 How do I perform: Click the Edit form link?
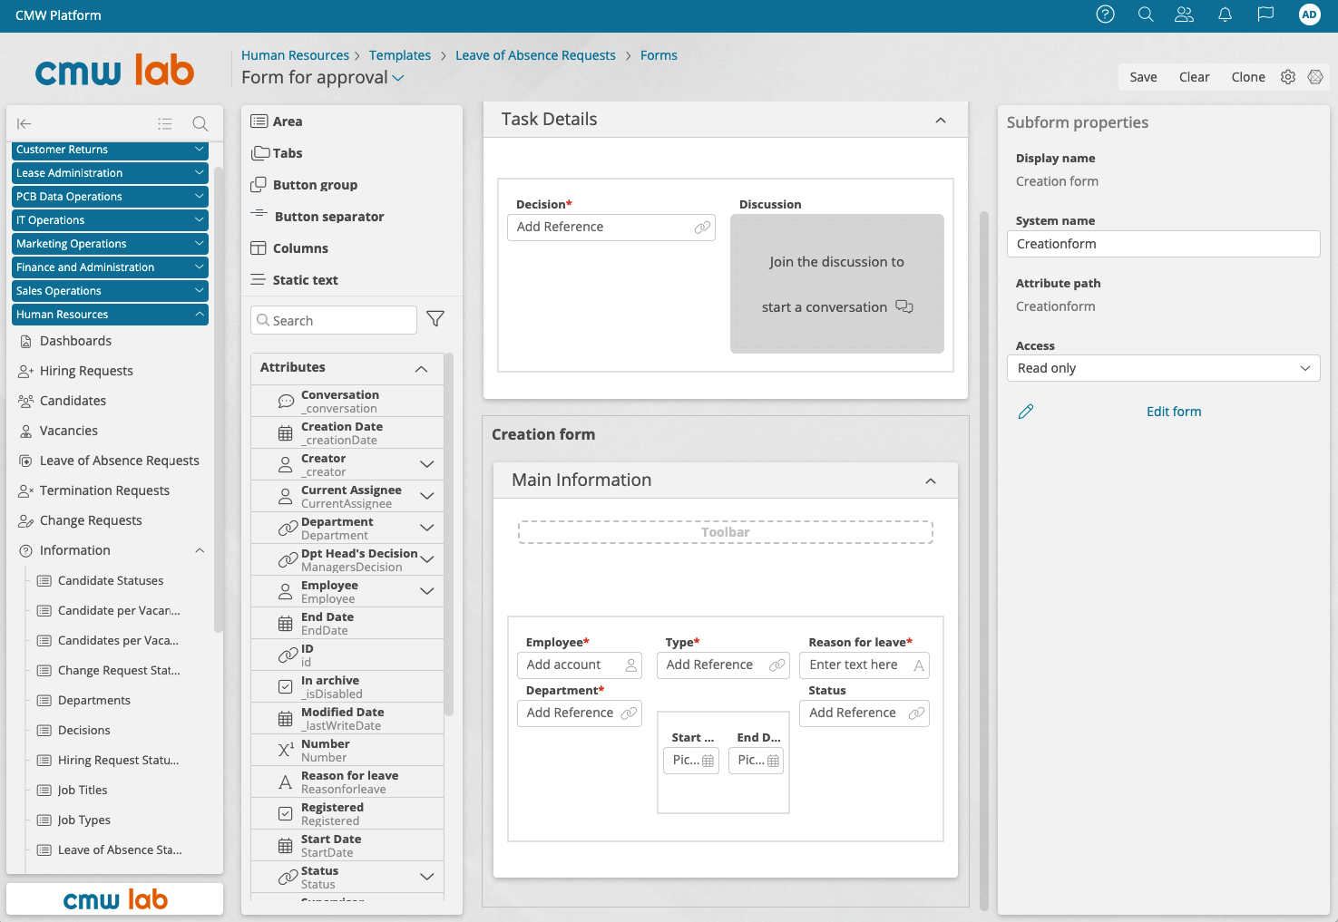pyautogui.click(x=1174, y=412)
